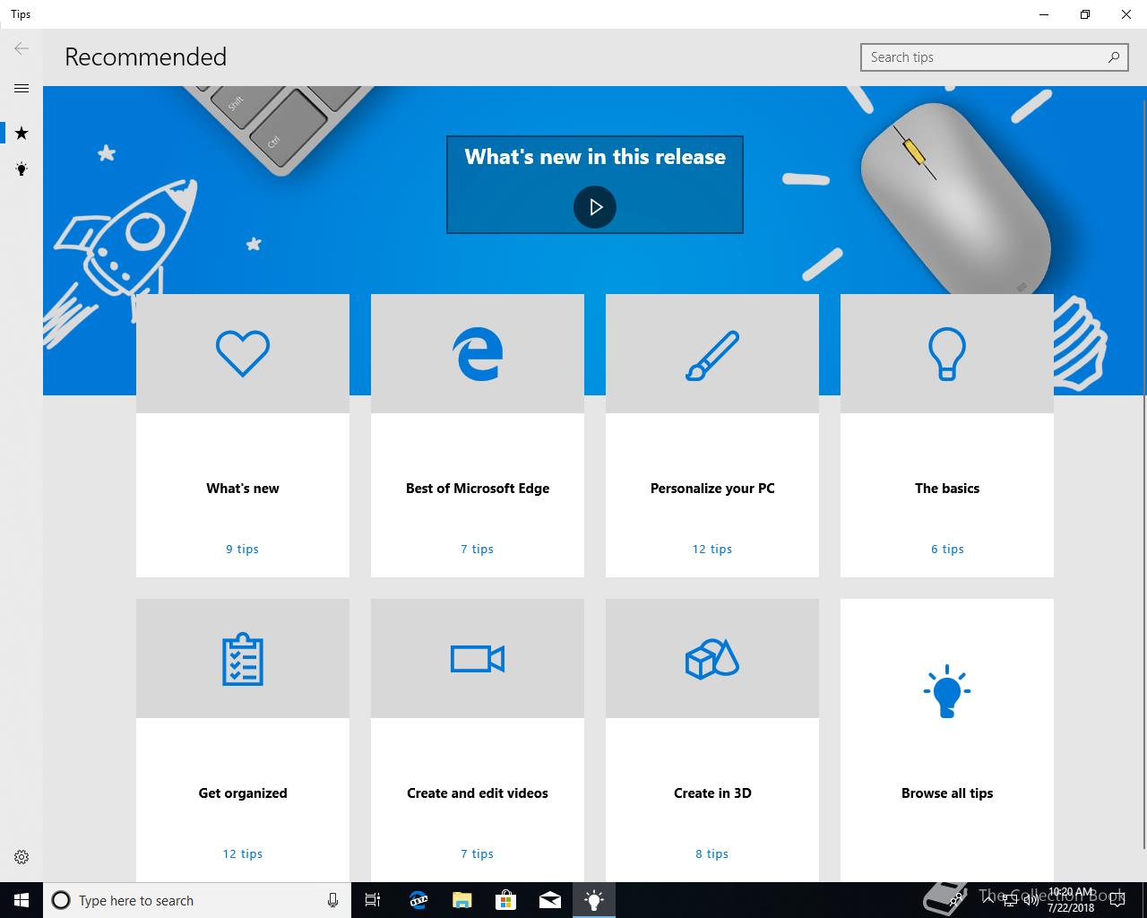Click the lightbulb icon on The basics card
This screenshot has height=918, width=1147.
coord(947,354)
